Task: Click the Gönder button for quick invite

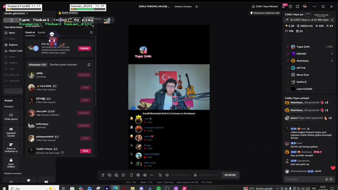Action: pos(84,48)
